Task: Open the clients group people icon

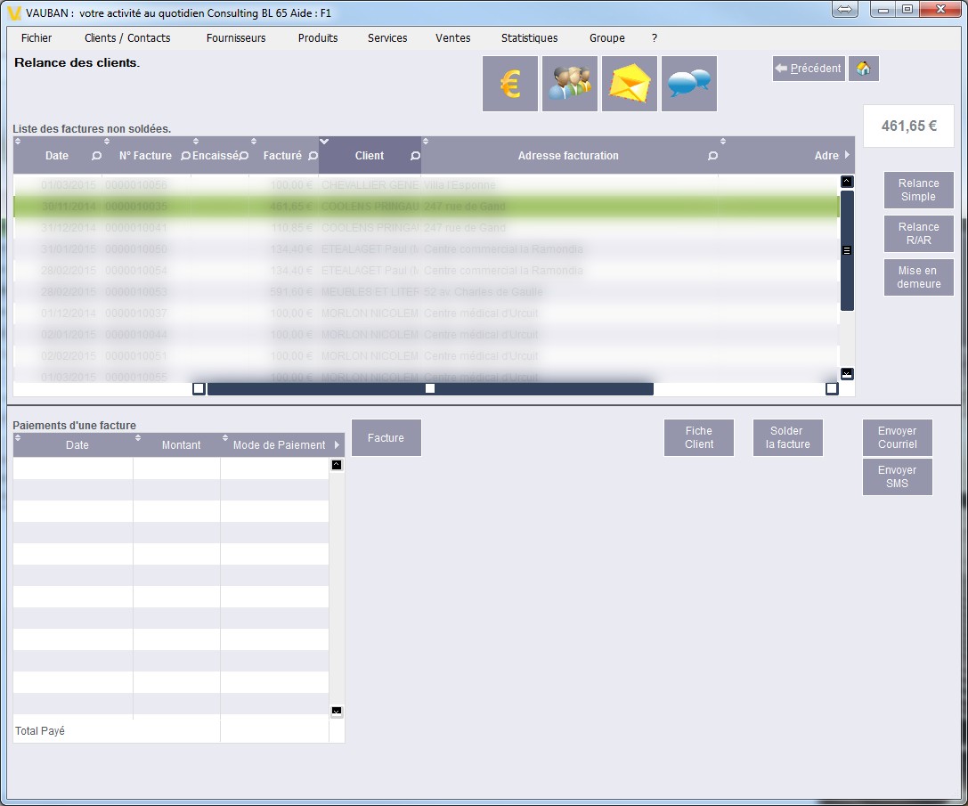Action: click(569, 84)
